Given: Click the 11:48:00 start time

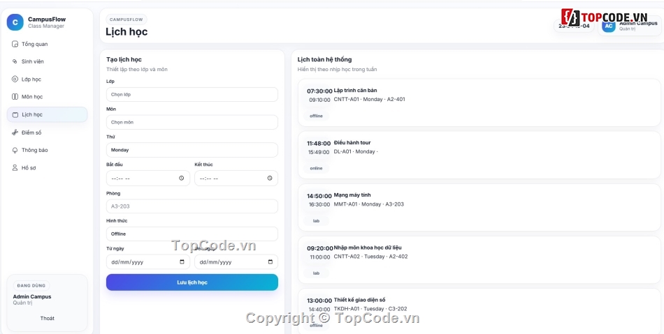Looking at the screenshot, I should pyautogui.click(x=319, y=144).
